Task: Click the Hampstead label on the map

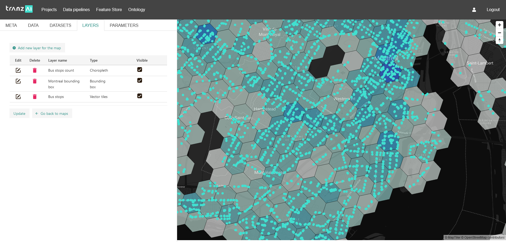Action: coord(265,109)
